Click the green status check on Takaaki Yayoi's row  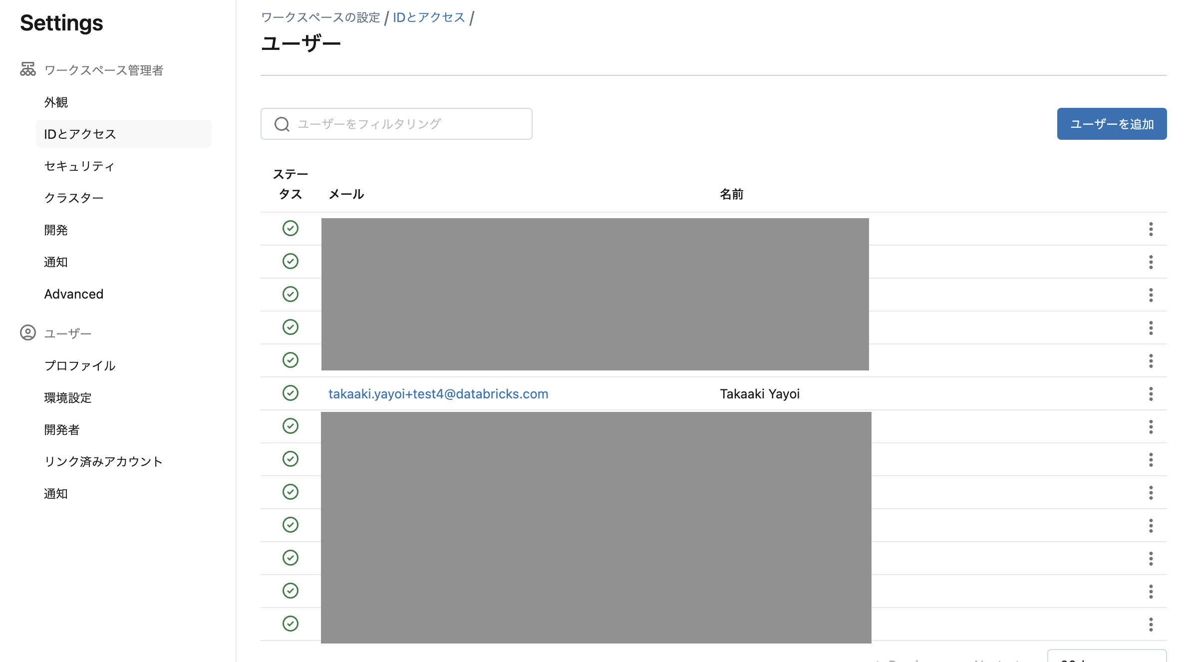coord(290,393)
